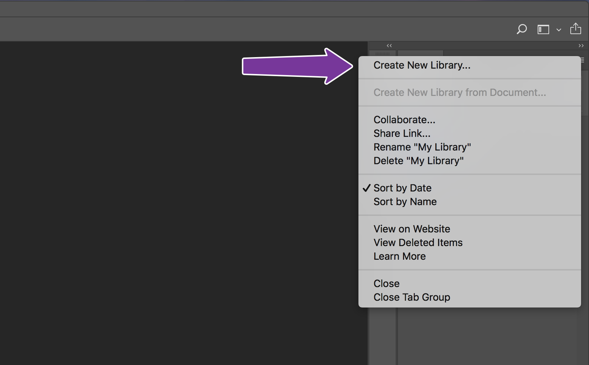Image resolution: width=589 pixels, height=365 pixels.
Task: Click the magnifying glass to search
Action: [x=521, y=29]
